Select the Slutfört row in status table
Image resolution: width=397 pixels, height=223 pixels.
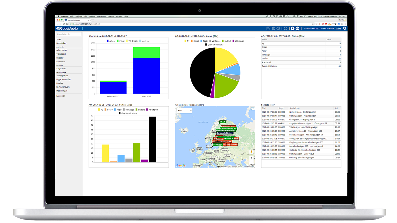pos(301,59)
